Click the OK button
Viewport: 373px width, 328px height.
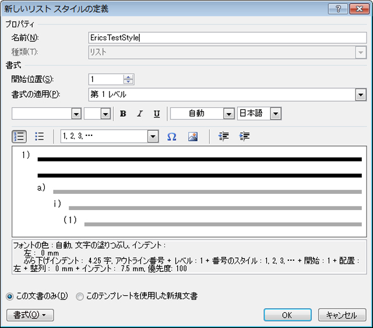pos(287,315)
